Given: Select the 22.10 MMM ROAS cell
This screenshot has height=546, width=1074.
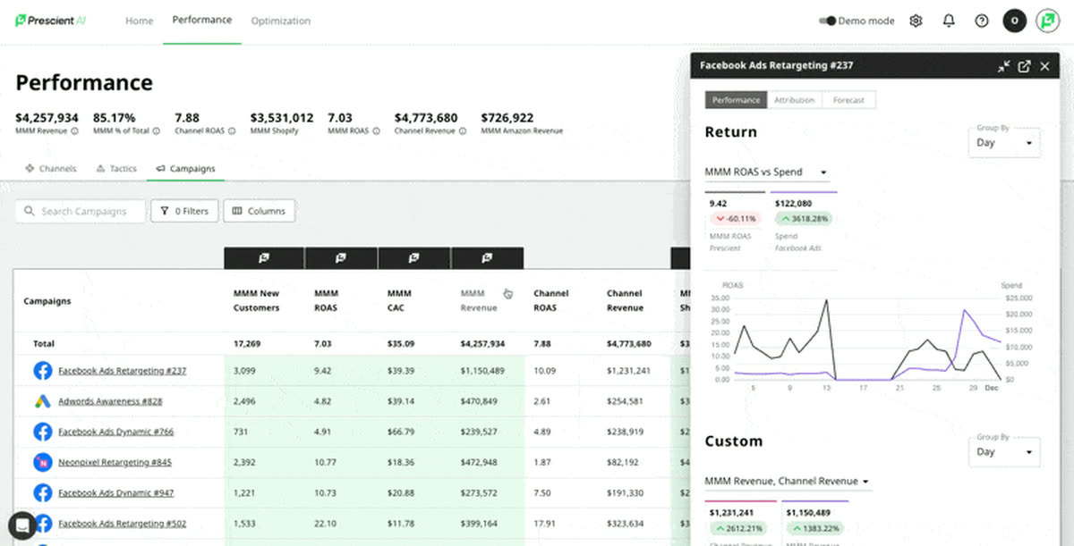Looking at the screenshot, I should [325, 524].
